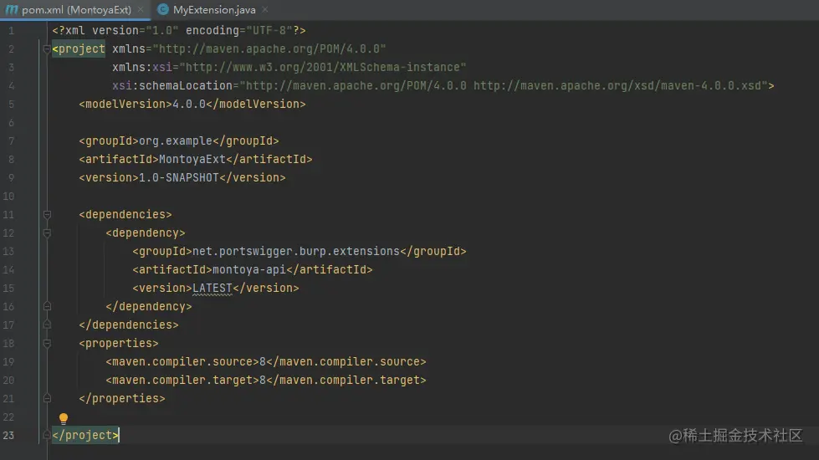Viewport: 819px width, 460px height.
Task: Collapse the project element fold at line 2
Action: point(47,49)
